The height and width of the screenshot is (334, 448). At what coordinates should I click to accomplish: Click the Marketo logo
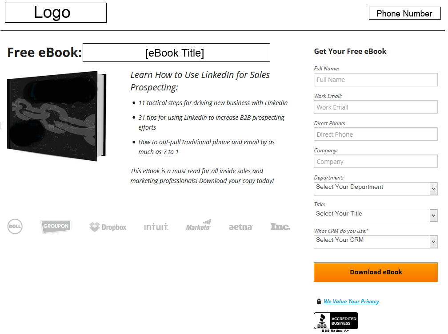click(198, 225)
